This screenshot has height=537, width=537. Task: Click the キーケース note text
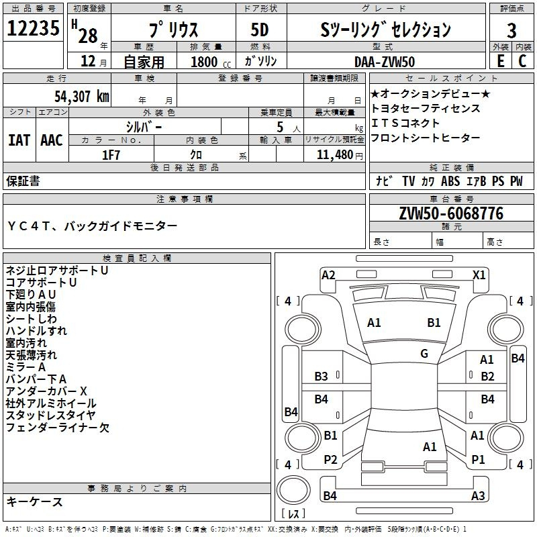[34, 501]
